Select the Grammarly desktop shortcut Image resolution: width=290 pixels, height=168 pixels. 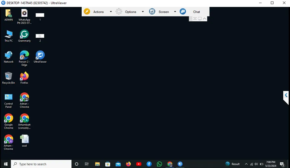[24, 36]
